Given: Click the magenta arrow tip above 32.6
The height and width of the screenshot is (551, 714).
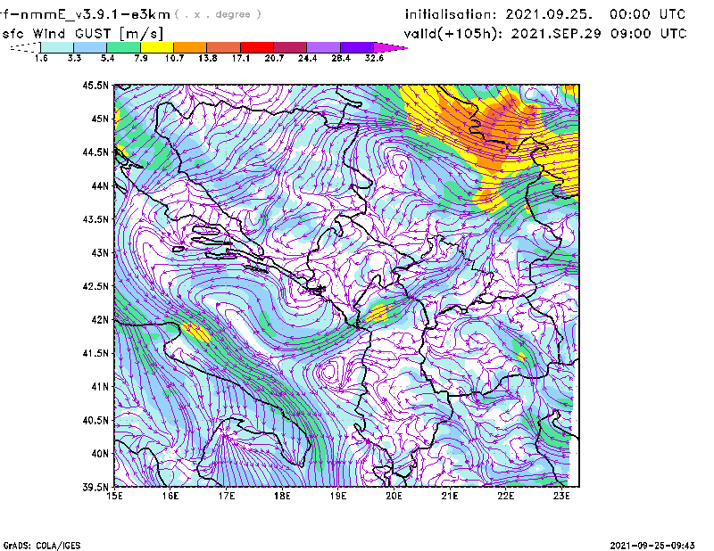Looking at the screenshot, I should pyautogui.click(x=390, y=47).
